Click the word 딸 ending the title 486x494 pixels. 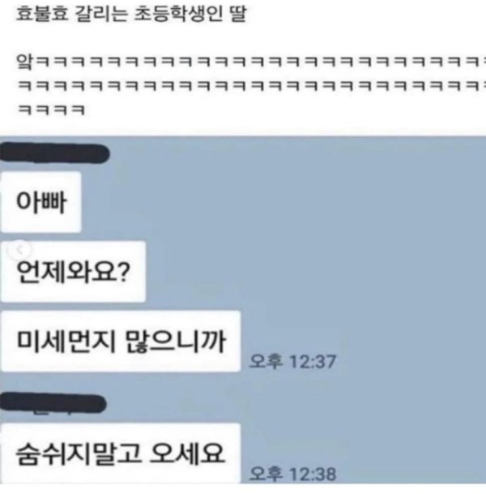click(x=238, y=14)
